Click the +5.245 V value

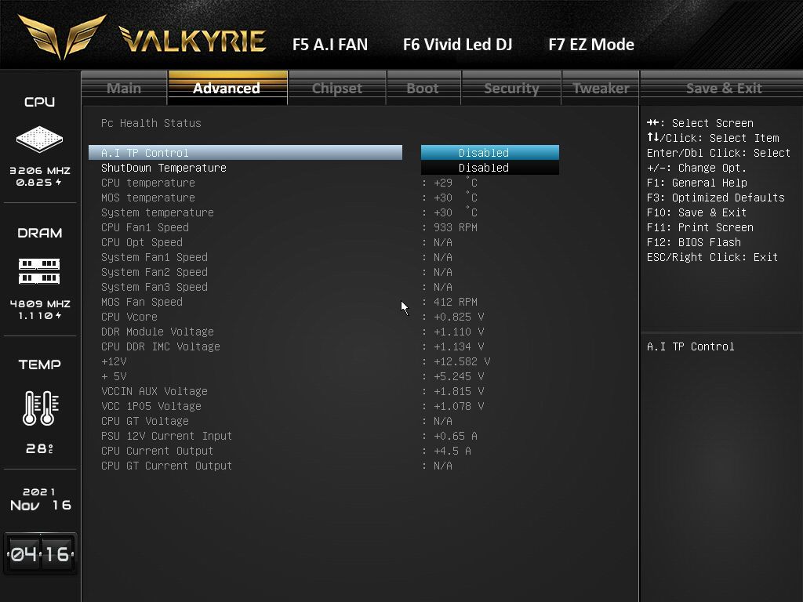click(458, 376)
